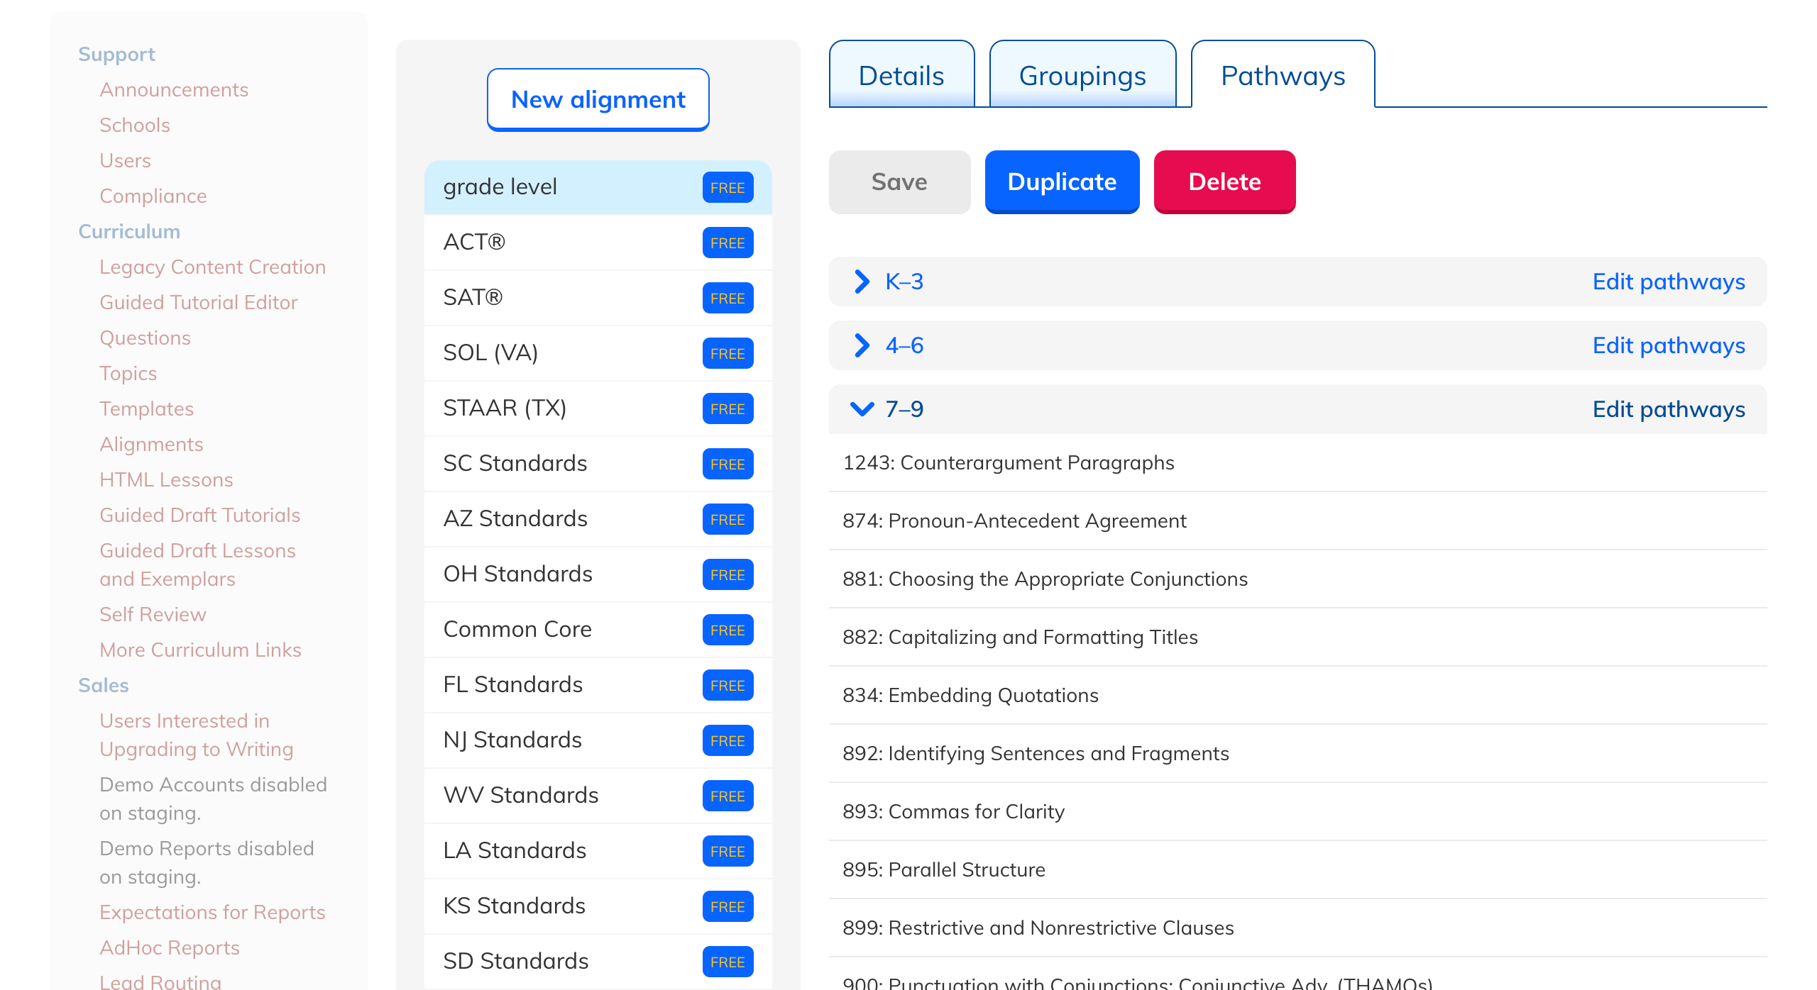Click Edit pathways for K–3
1817x990 pixels.
(x=1668, y=282)
